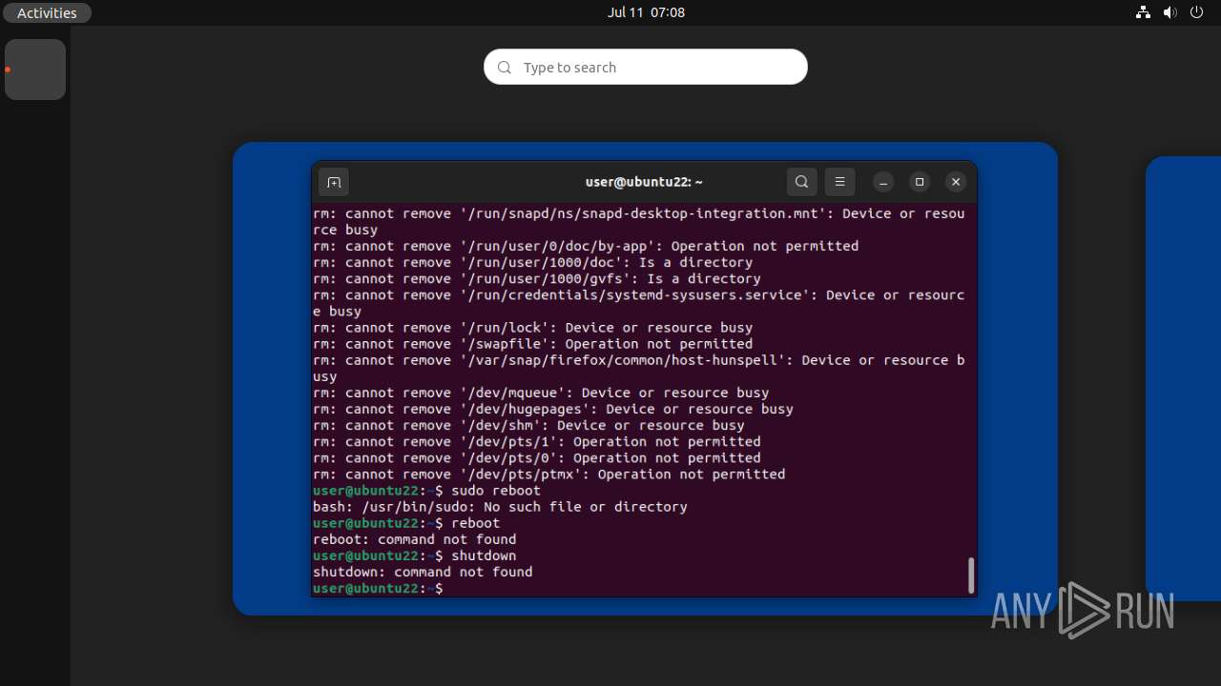
Task: Click the '/run/user/0/doc/by-app' error line
Action: click(586, 246)
